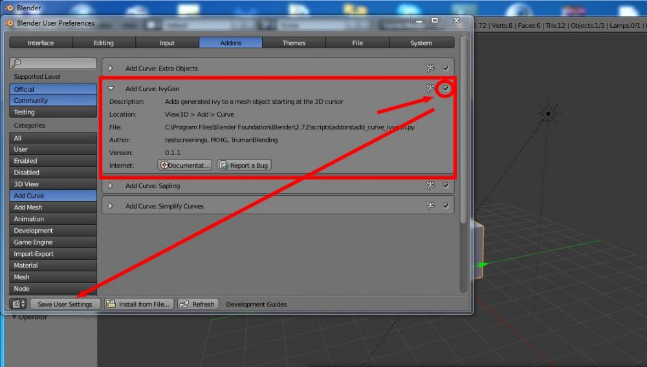The height and width of the screenshot is (367, 647).
Task: Expand Add Curve: Extra Objects details
Action: point(111,68)
